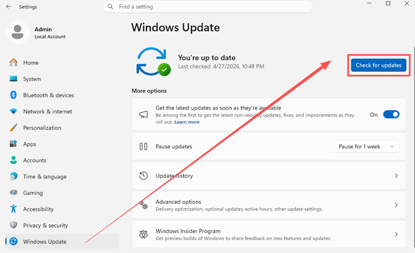Open Apps settings category

coord(62,144)
